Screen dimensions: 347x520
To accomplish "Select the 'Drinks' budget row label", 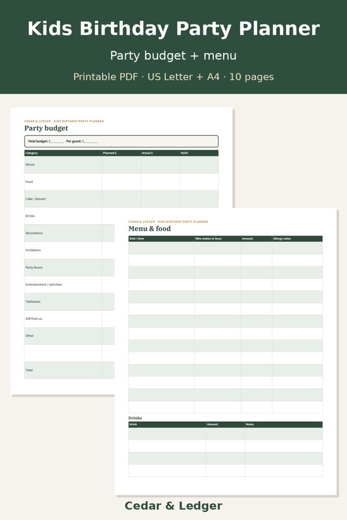I will pyautogui.click(x=30, y=216).
